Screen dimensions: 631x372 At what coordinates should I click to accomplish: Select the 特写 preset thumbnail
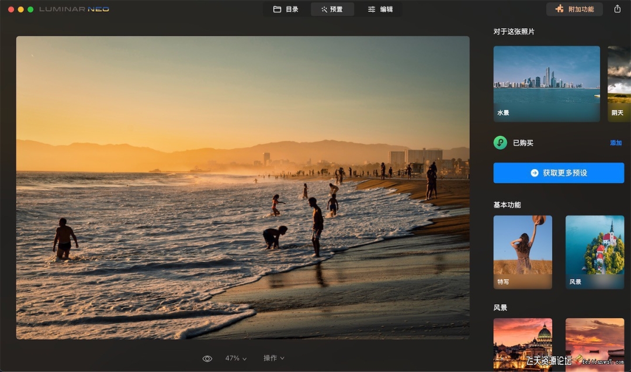[523, 252]
